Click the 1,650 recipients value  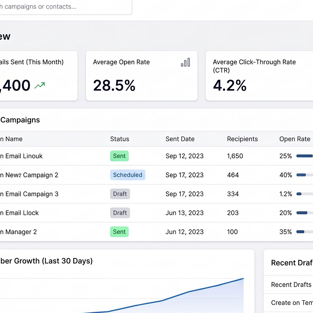(235, 156)
